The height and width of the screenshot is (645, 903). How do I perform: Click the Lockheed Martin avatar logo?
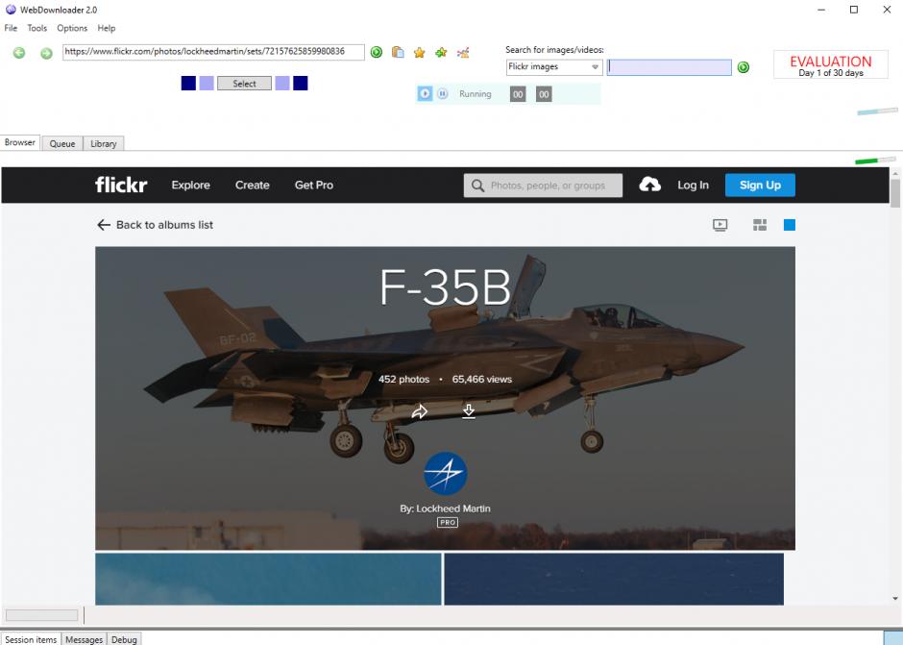tap(445, 474)
